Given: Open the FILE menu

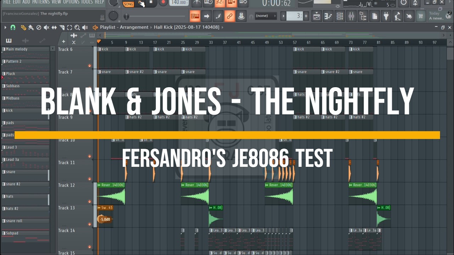Looking at the screenshot, I should point(7,2).
